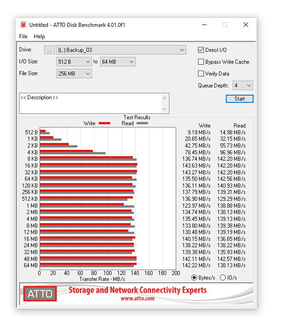Minimize the ATTO Disk Benchmark window

(x=204, y=25)
